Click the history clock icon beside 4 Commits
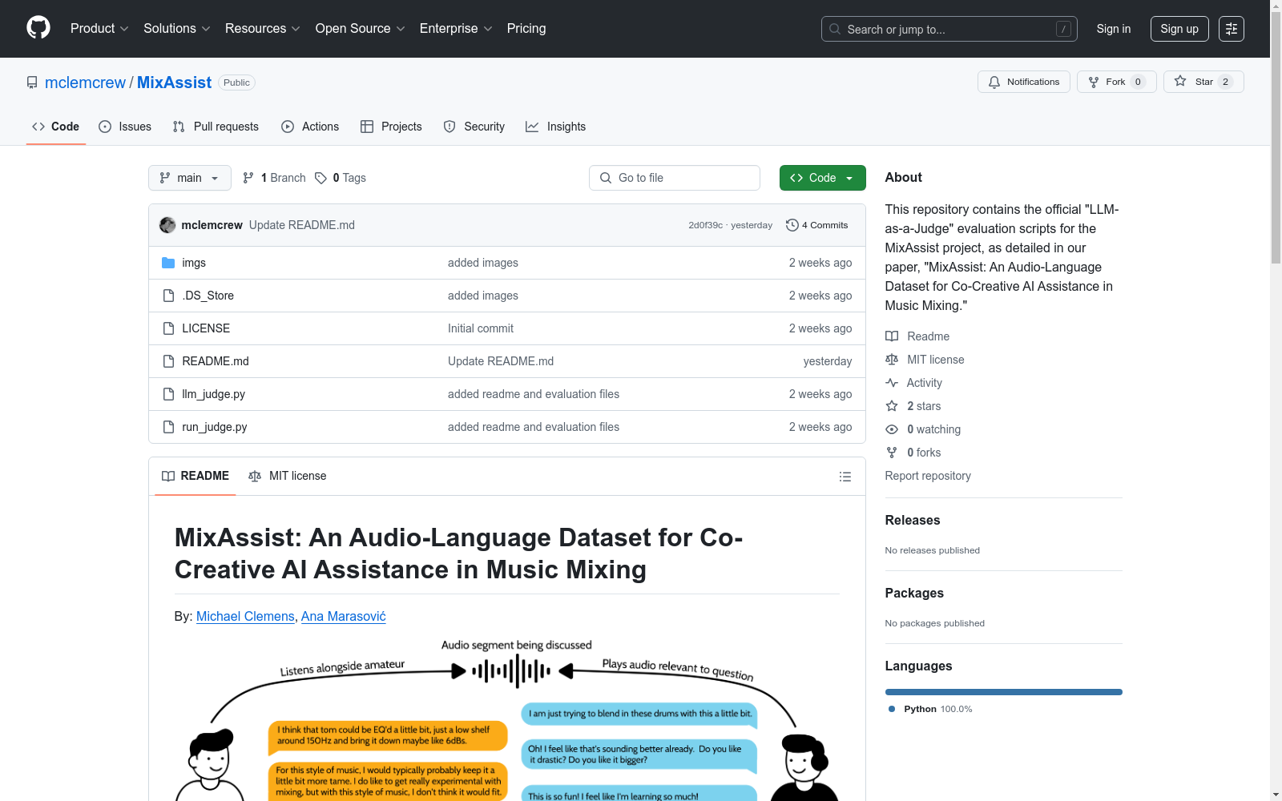The image size is (1282, 801). (792, 225)
